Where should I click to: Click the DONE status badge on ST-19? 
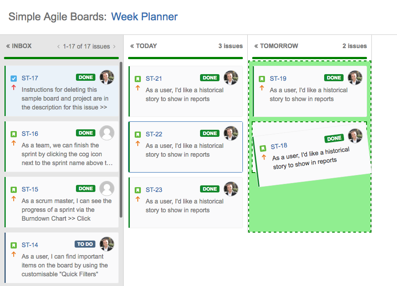click(334, 78)
